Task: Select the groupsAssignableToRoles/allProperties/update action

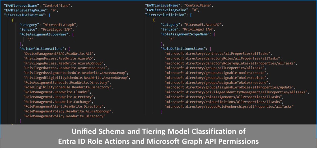Action: [230, 87]
